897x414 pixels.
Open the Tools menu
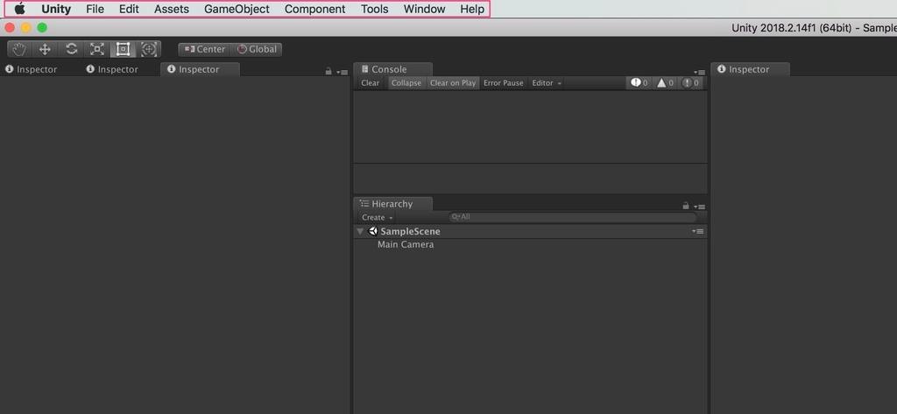pyautogui.click(x=375, y=9)
